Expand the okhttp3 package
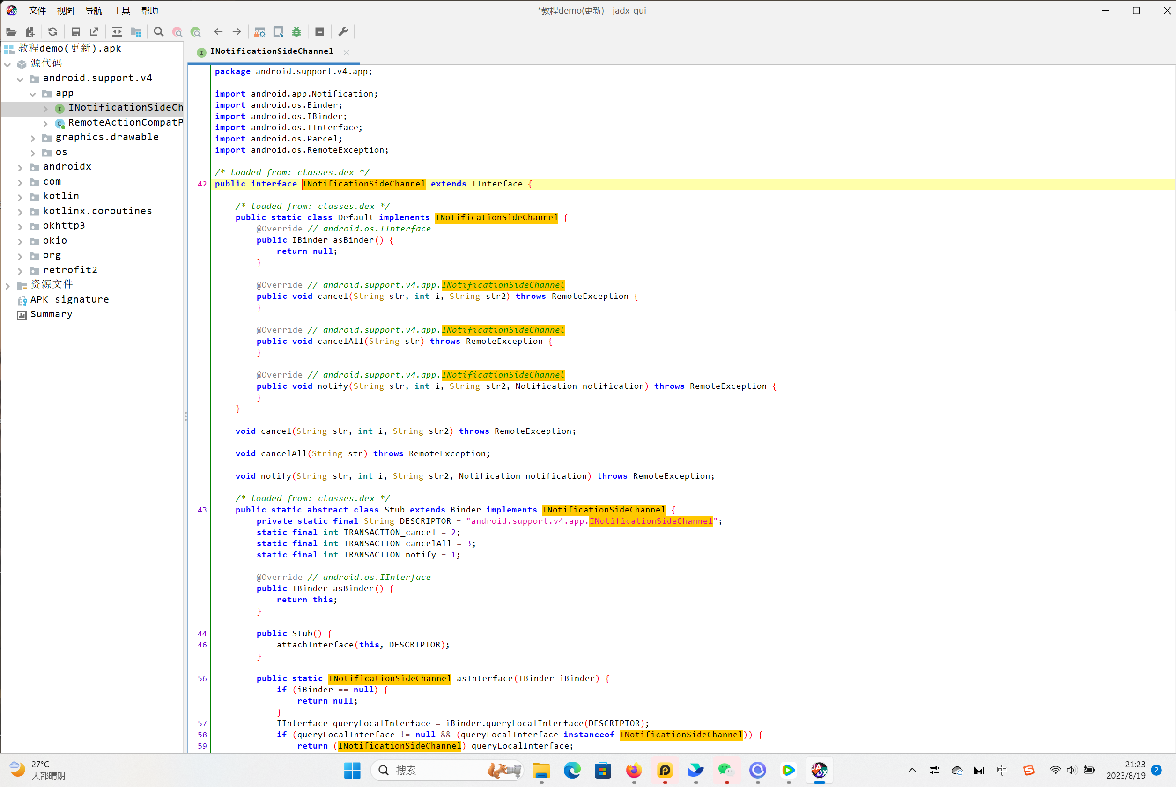This screenshot has width=1176, height=787. coord(20,227)
